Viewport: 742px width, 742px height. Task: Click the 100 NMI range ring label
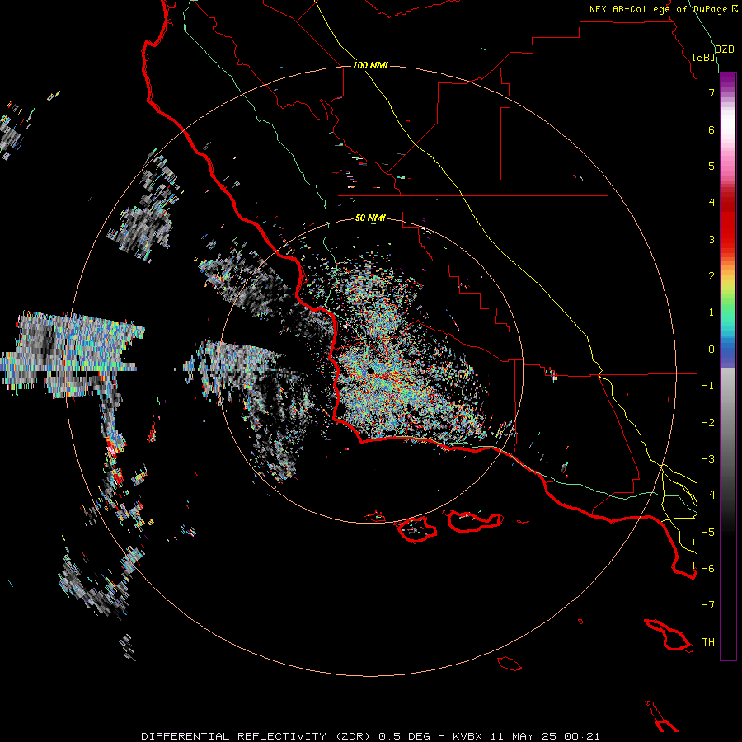click(x=370, y=65)
